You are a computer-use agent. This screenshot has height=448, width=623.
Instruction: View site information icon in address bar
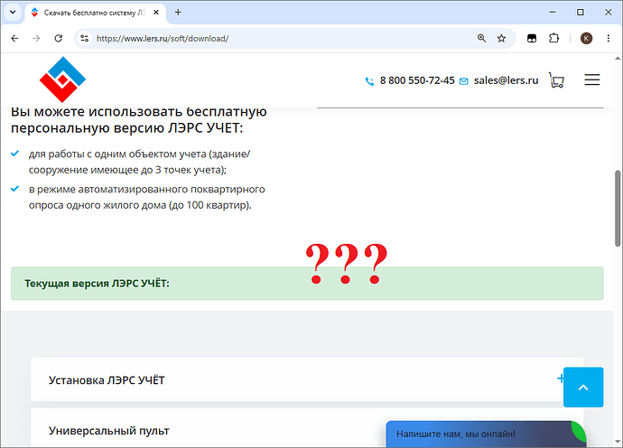[x=84, y=38]
